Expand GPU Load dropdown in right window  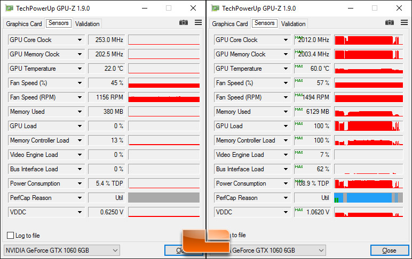pyautogui.click(x=286, y=126)
